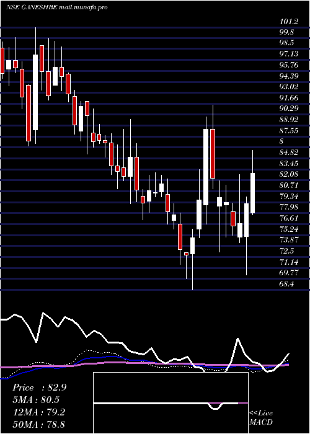Click the '12MA : 79.2' readout
The image size is (310, 434).
(38, 412)
